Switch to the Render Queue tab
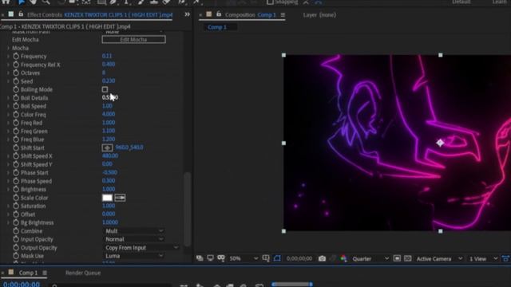Image resolution: width=511 pixels, height=287 pixels. tap(83, 273)
